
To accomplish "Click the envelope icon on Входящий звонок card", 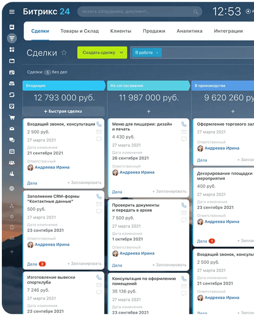I will click(99, 132).
